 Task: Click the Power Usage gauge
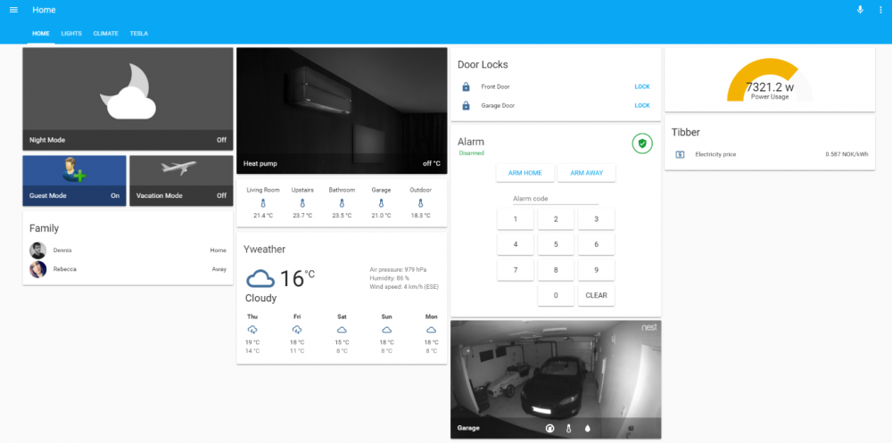tap(769, 82)
